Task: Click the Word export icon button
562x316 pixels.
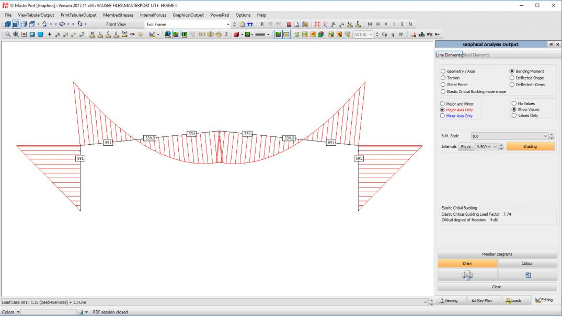Action: click(527, 275)
